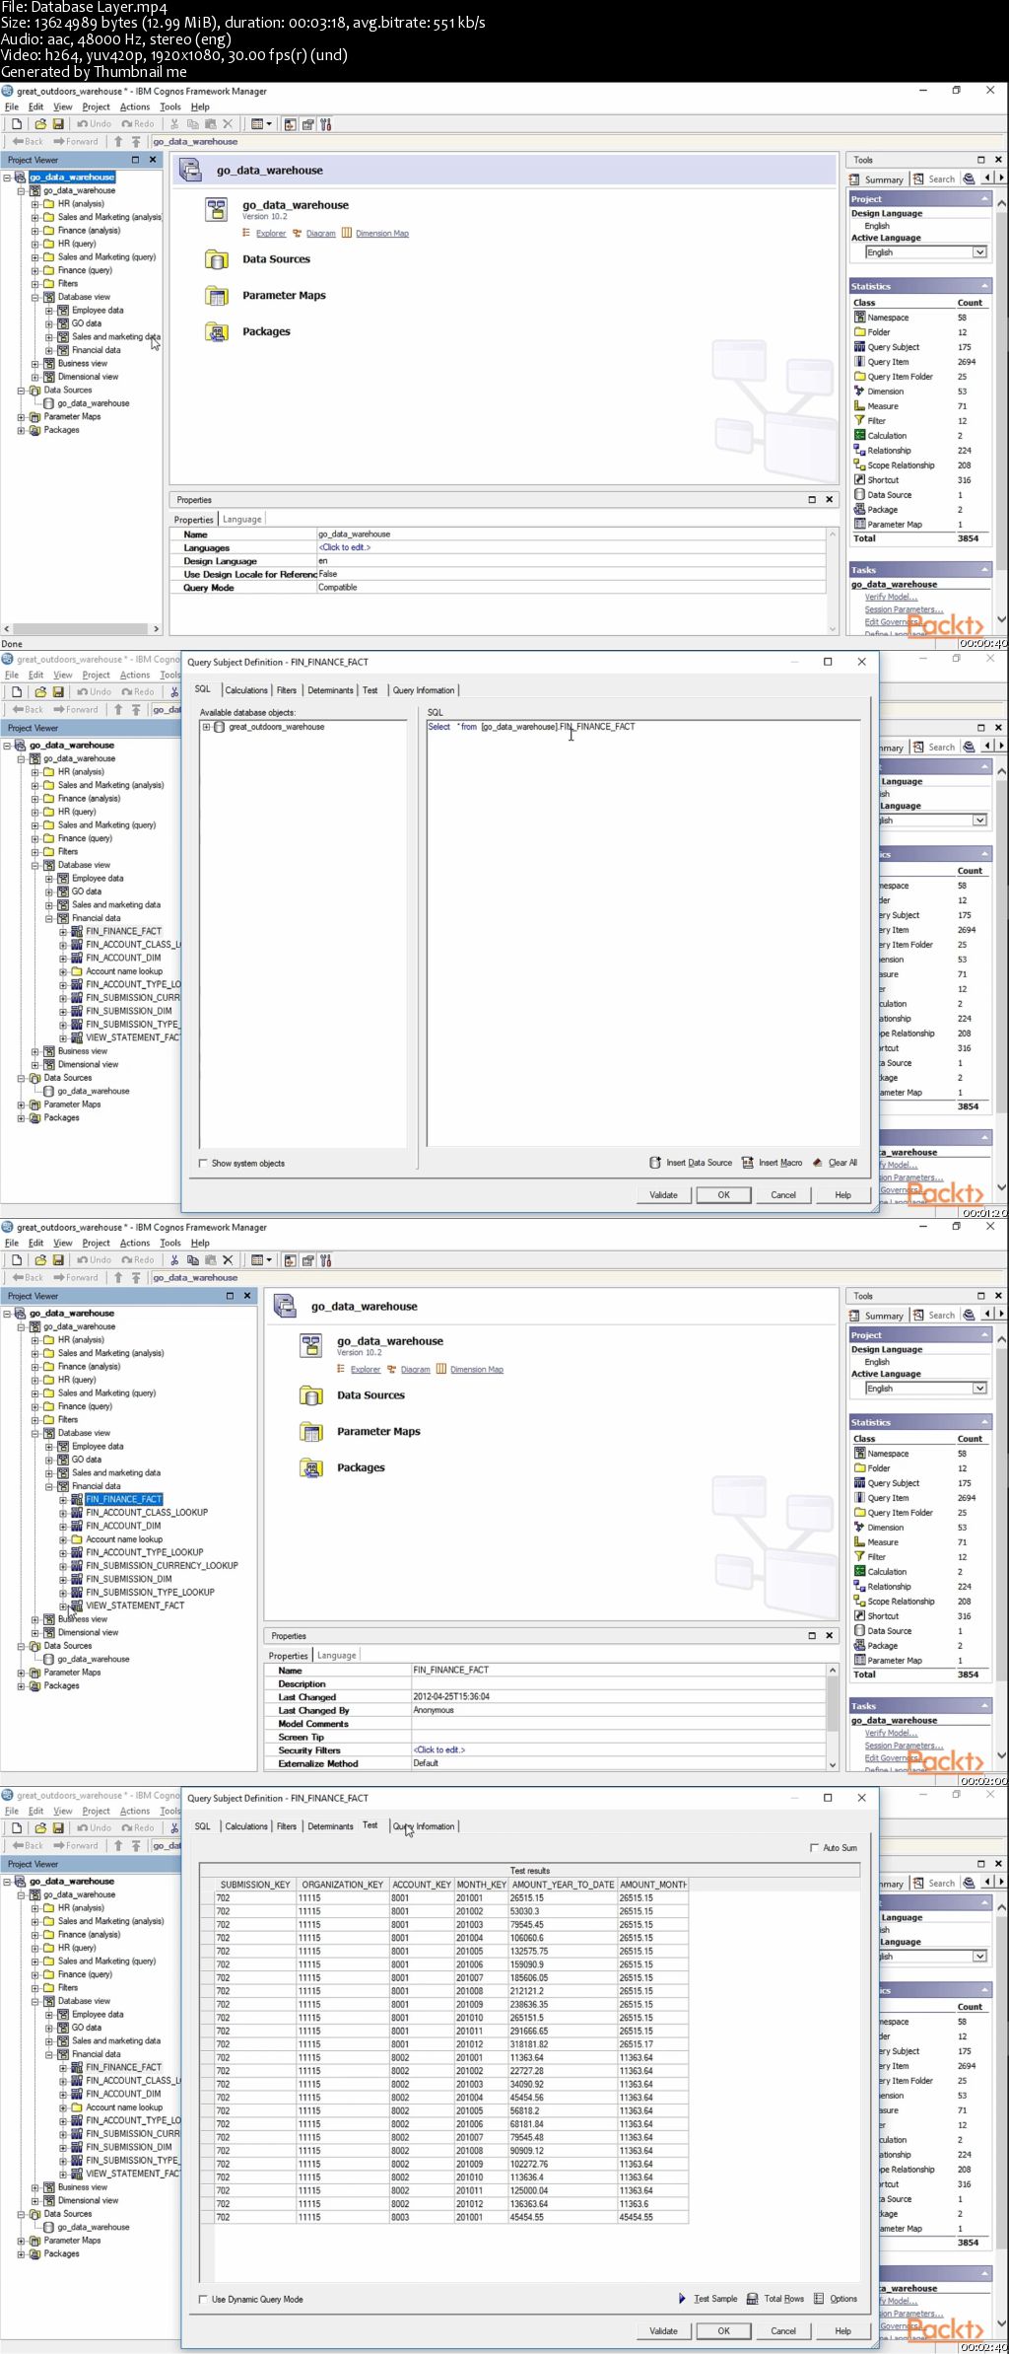This screenshot has height=2354, width=1009.
Task: Select cell "318181.82" in Test results
Action: pos(563,2043)
